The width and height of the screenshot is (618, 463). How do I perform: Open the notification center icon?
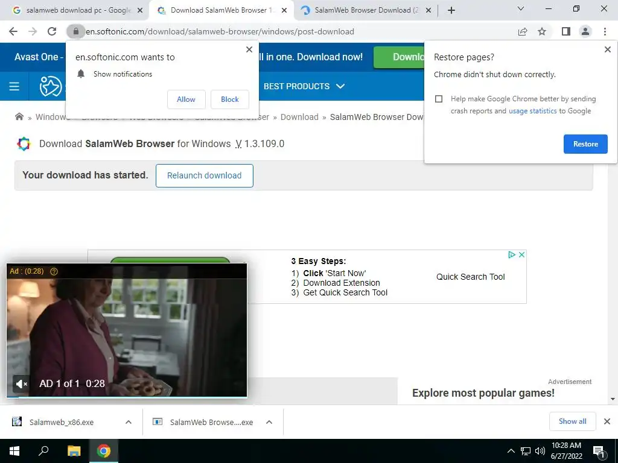(599, 452)
